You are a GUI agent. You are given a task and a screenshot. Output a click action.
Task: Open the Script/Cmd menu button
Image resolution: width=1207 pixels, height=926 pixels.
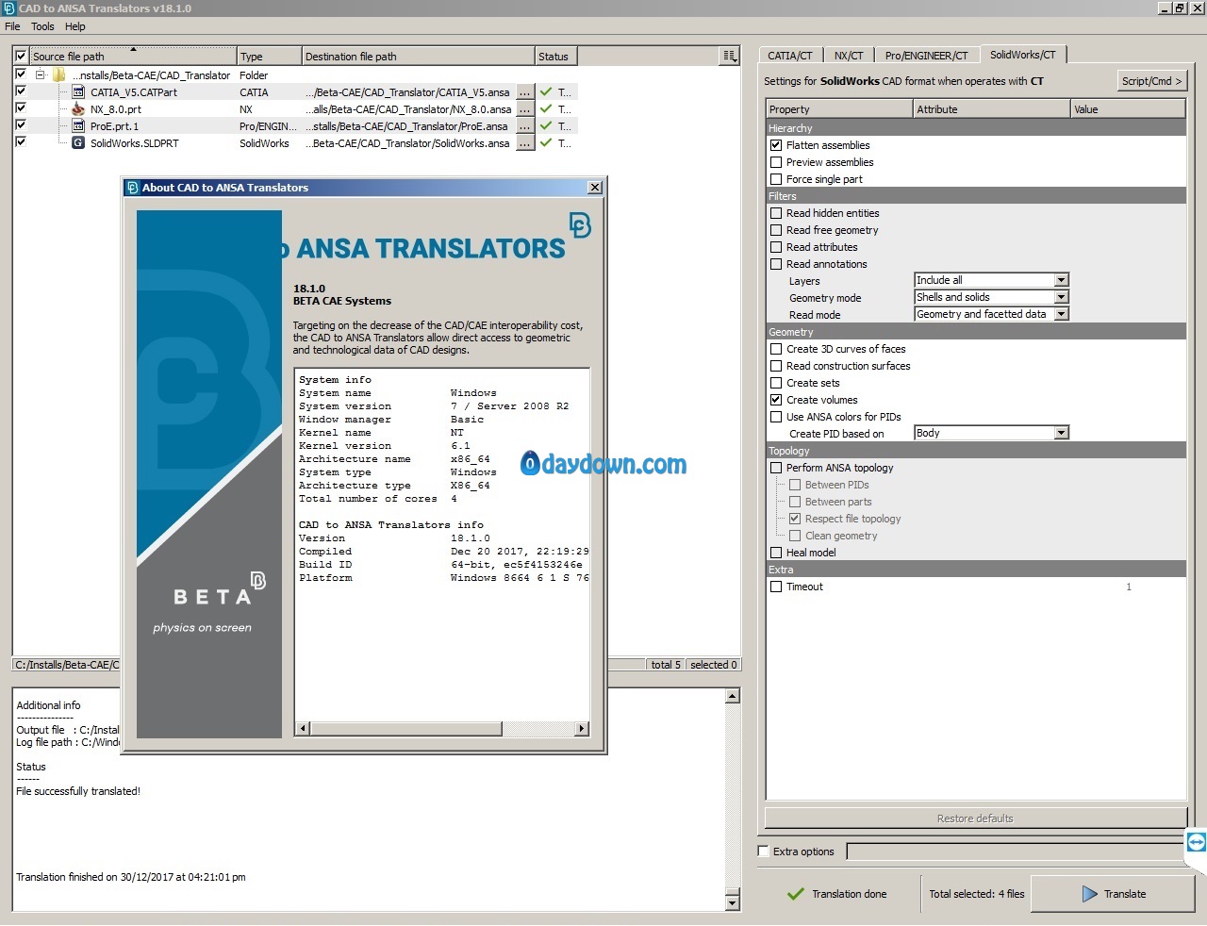click(x=1151, y=81)
